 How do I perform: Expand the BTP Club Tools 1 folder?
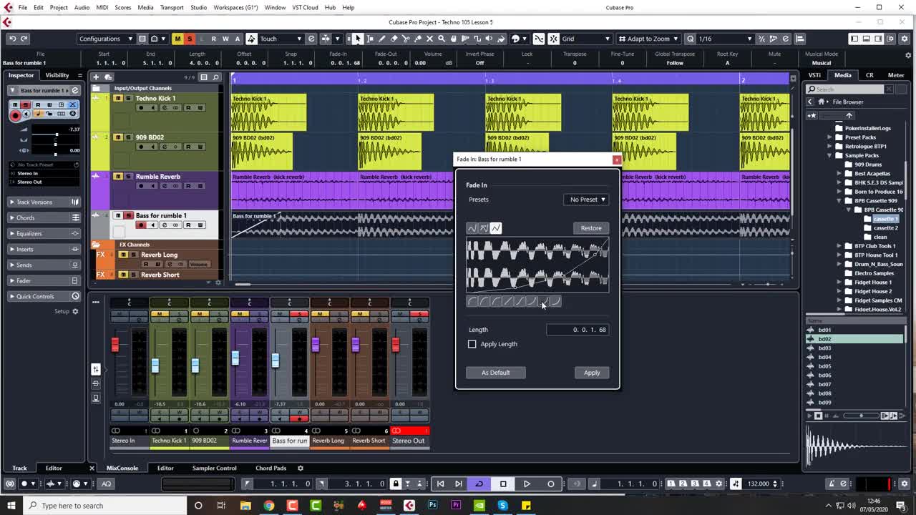(x=839, y=246)
